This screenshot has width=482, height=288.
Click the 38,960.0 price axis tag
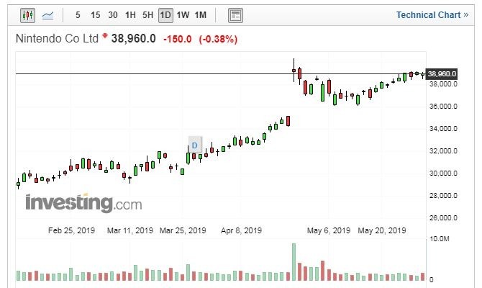(x=442, y=74)
